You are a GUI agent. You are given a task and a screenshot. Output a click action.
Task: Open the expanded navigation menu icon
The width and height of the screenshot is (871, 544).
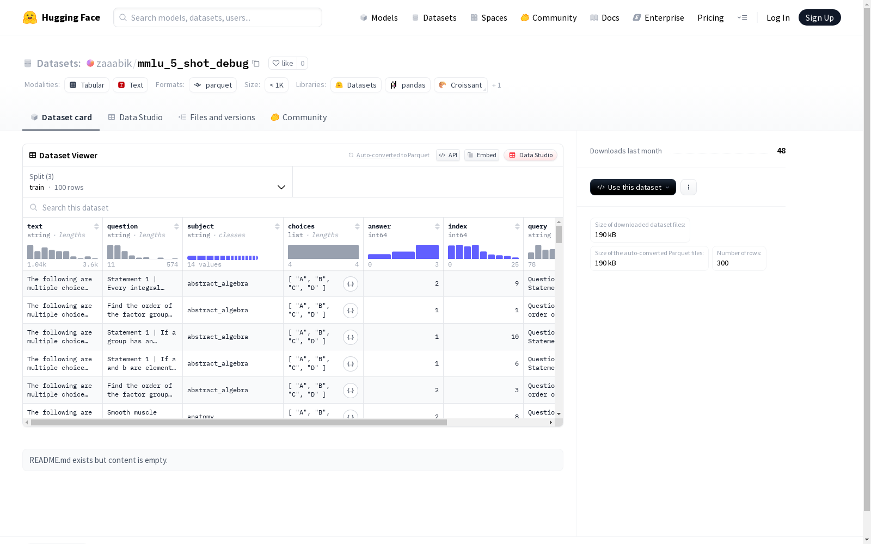(743, 17)
